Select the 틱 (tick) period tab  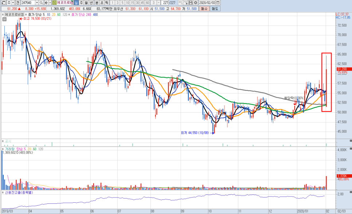(x=107, y=3)
